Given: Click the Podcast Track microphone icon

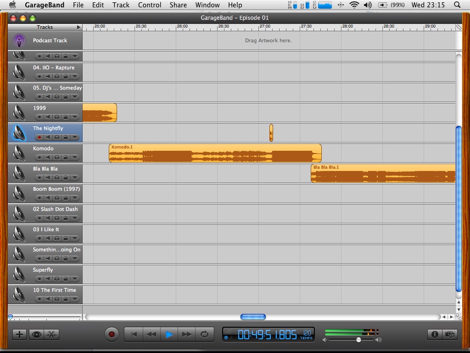Looking at the screenshot, I should tap(19, 41).
